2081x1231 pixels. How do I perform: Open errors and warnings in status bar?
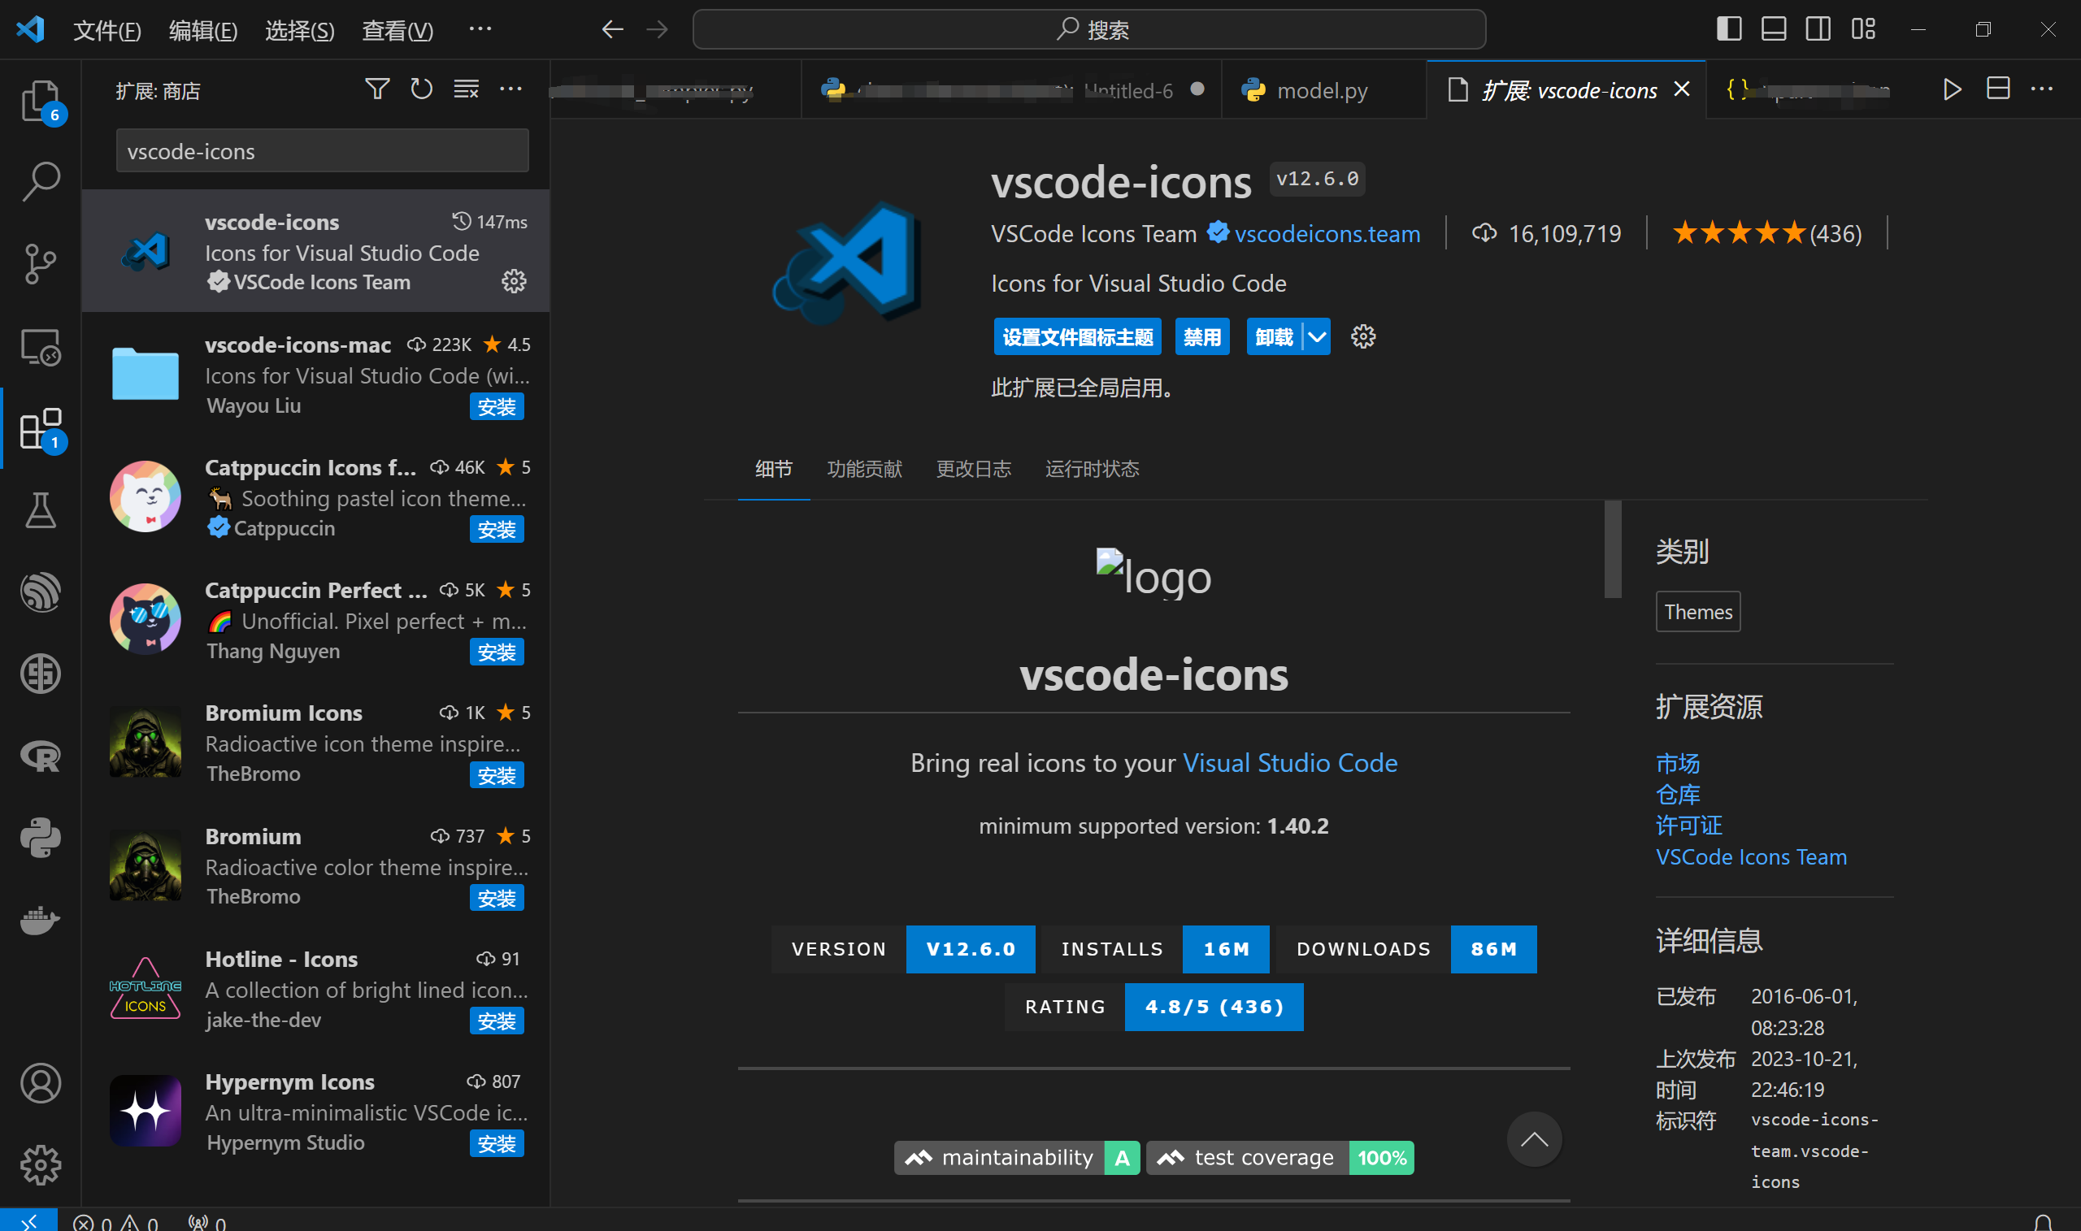pos(115,1223)
